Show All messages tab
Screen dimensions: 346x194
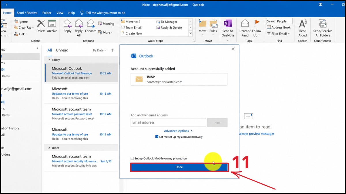[50, 50]
